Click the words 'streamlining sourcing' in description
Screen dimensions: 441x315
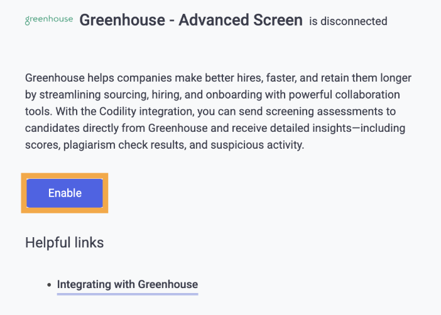[x=94, y=95]
